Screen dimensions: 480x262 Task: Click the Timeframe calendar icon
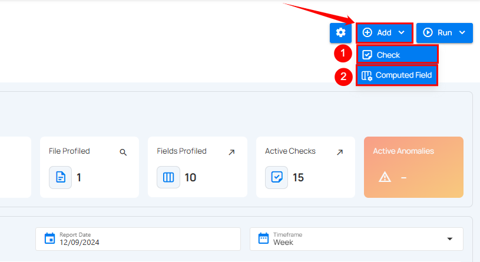264,239
